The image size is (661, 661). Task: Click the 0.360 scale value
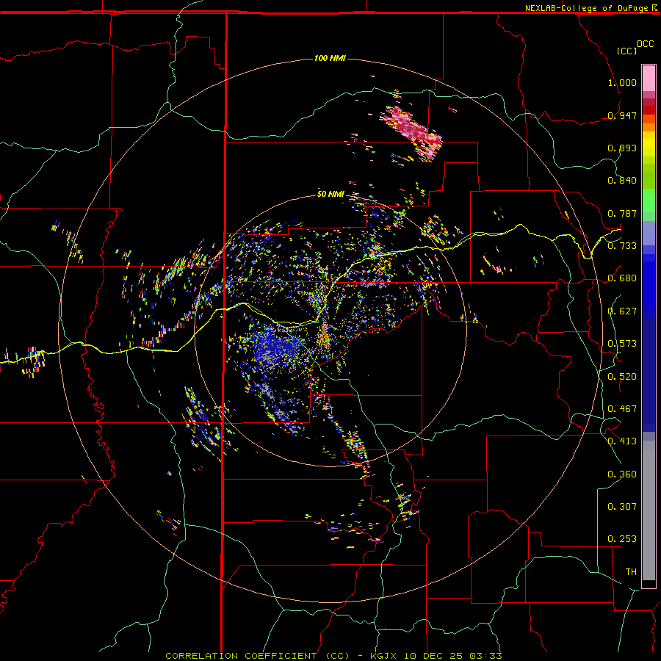point(622,474)
